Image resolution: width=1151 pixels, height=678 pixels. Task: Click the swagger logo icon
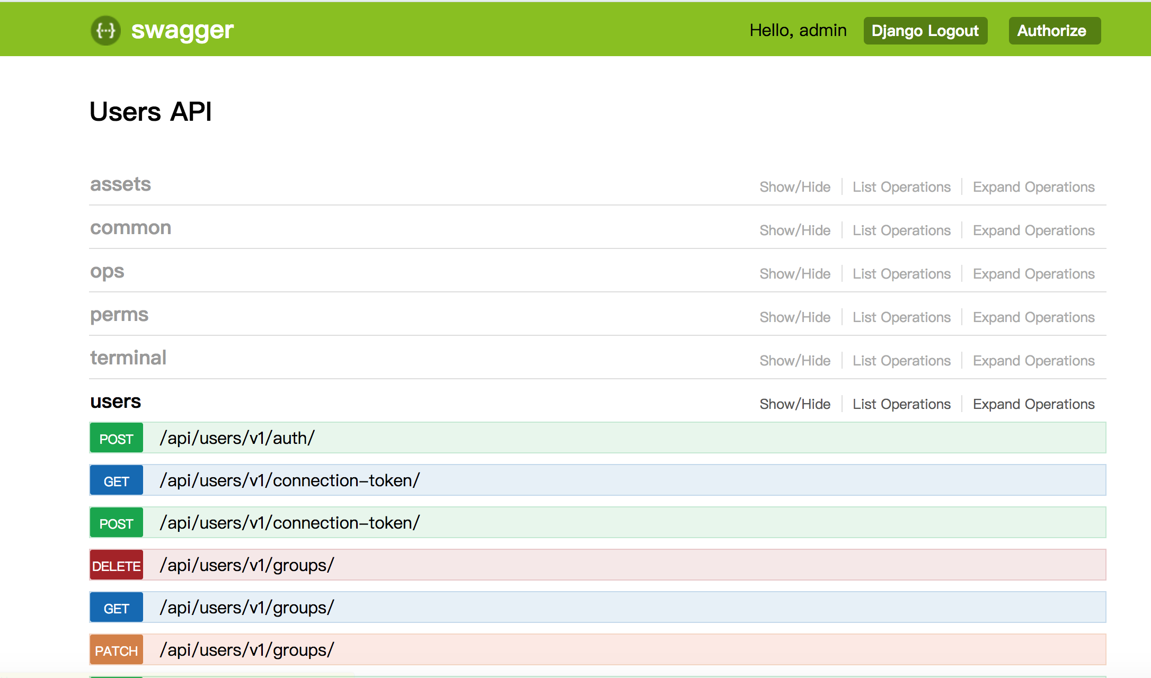click(106, 30)
